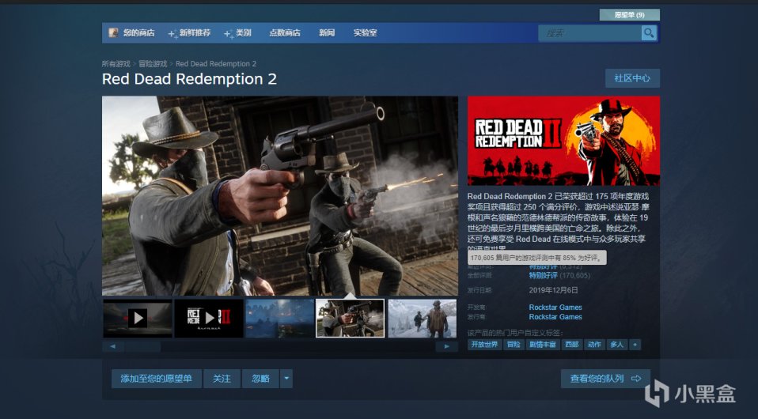This screenshot has width=758, height=419.
Task: Click the publisher Rockstar Games link
Action: [555, 317]
